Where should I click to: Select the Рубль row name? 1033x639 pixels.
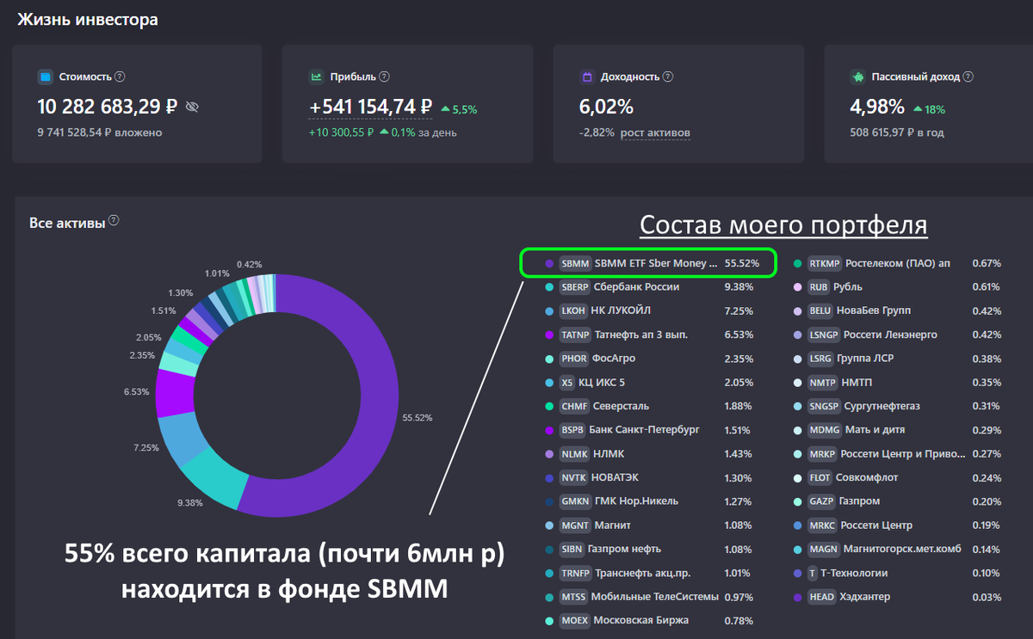pyautogui.click(x=848, y=287)
